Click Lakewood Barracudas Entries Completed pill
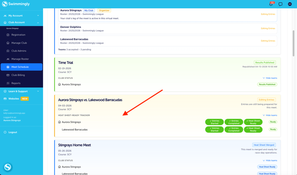Screen dimensions: 297x175 [234, 129]
